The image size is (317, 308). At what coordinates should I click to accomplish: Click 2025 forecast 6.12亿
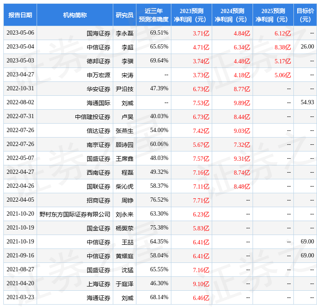pyautogui.click(x=282, y=33)
